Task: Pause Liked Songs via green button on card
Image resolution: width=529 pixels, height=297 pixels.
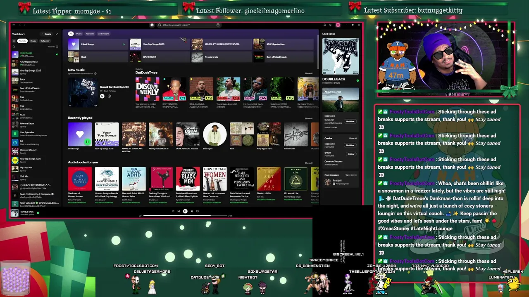Action: coord(87,142)
